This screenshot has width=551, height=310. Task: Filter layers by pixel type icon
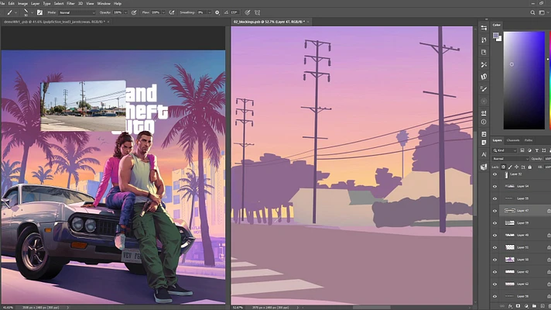[x=522, y=150]
